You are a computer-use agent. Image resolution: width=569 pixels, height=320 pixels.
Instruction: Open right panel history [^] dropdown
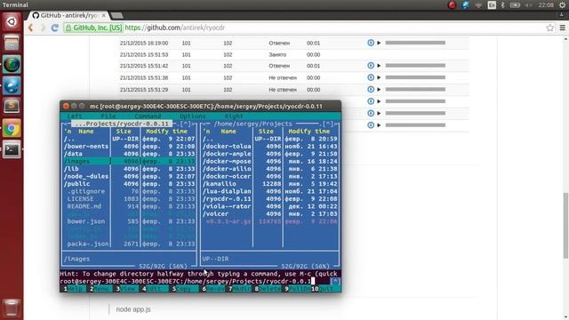(328, 124)
